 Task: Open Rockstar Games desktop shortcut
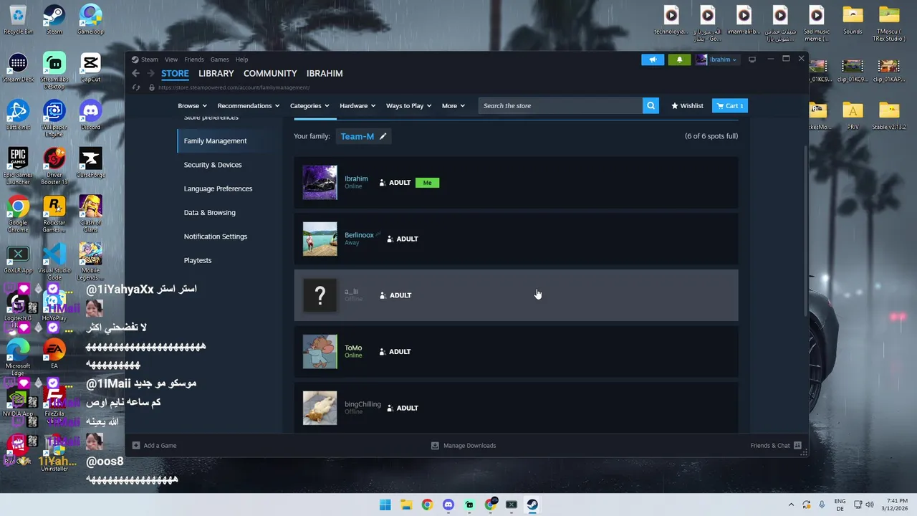[54, 214]
